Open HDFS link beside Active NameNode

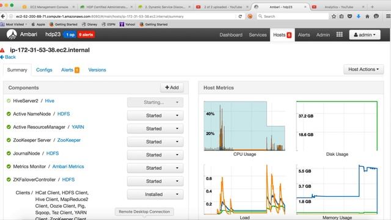point(64,114)
